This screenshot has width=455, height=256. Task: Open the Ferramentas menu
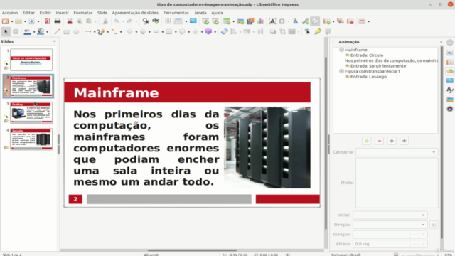176,13
